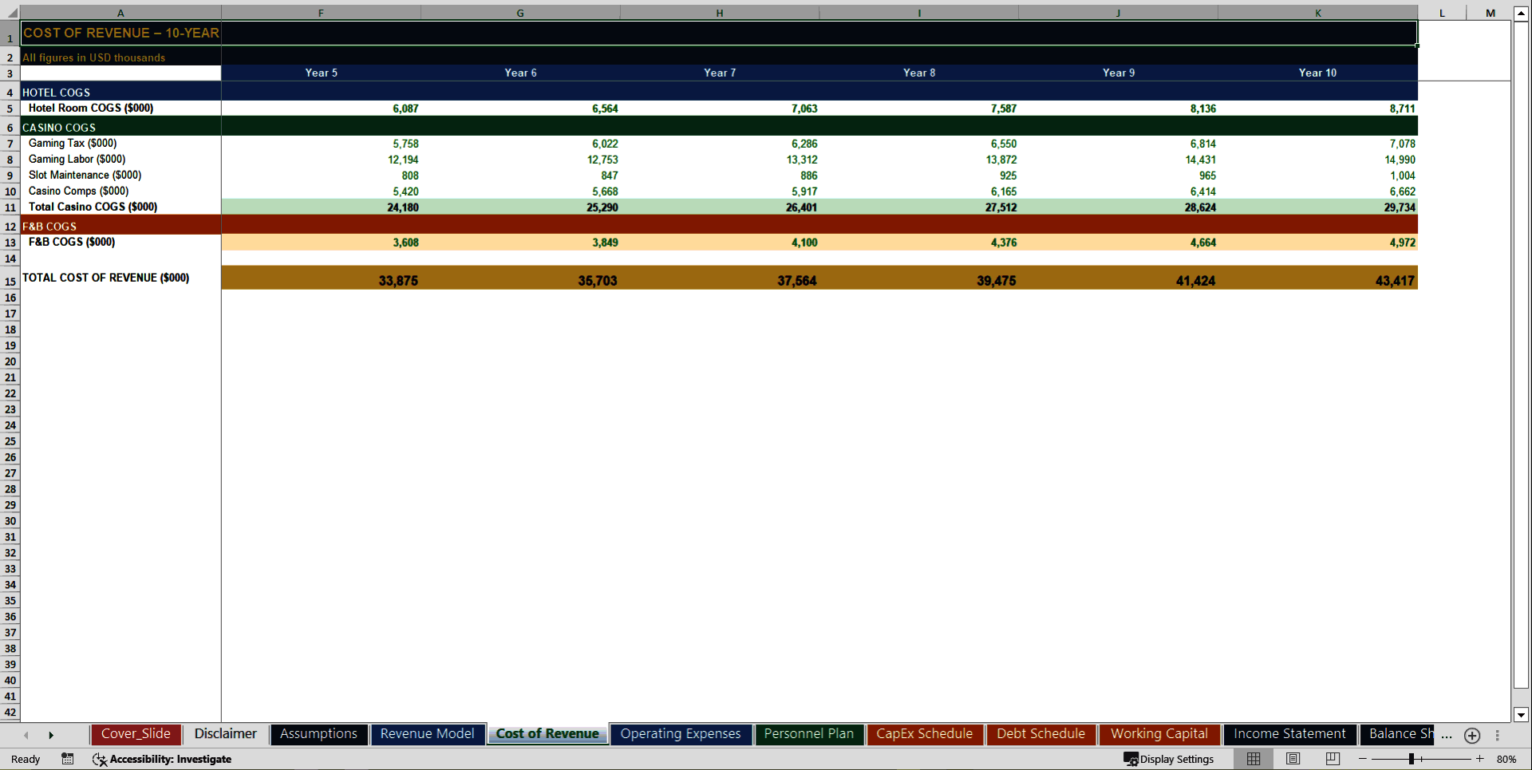Screen dimensions: 1532x770
Task: Switch to the CapEx Schedule tab
Action: [925, 733]
